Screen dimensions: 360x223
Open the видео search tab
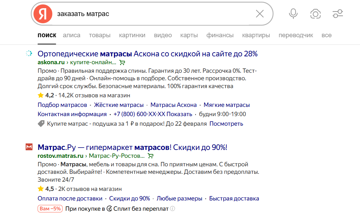click(163, 35)
